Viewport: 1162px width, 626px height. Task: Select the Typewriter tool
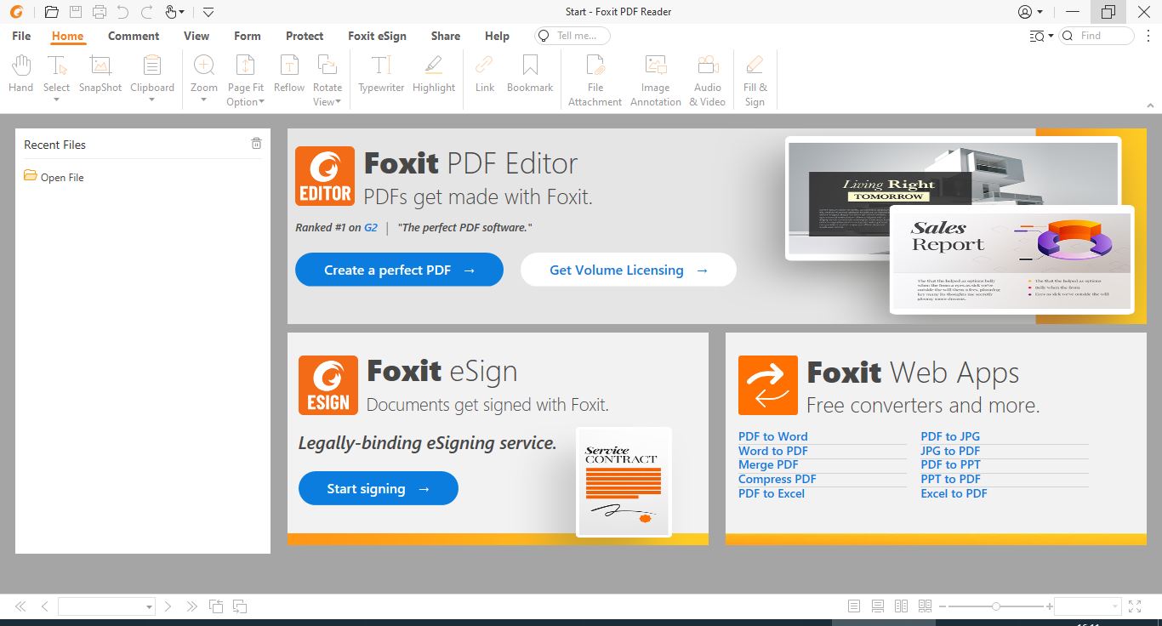click(x=381, y=73)
